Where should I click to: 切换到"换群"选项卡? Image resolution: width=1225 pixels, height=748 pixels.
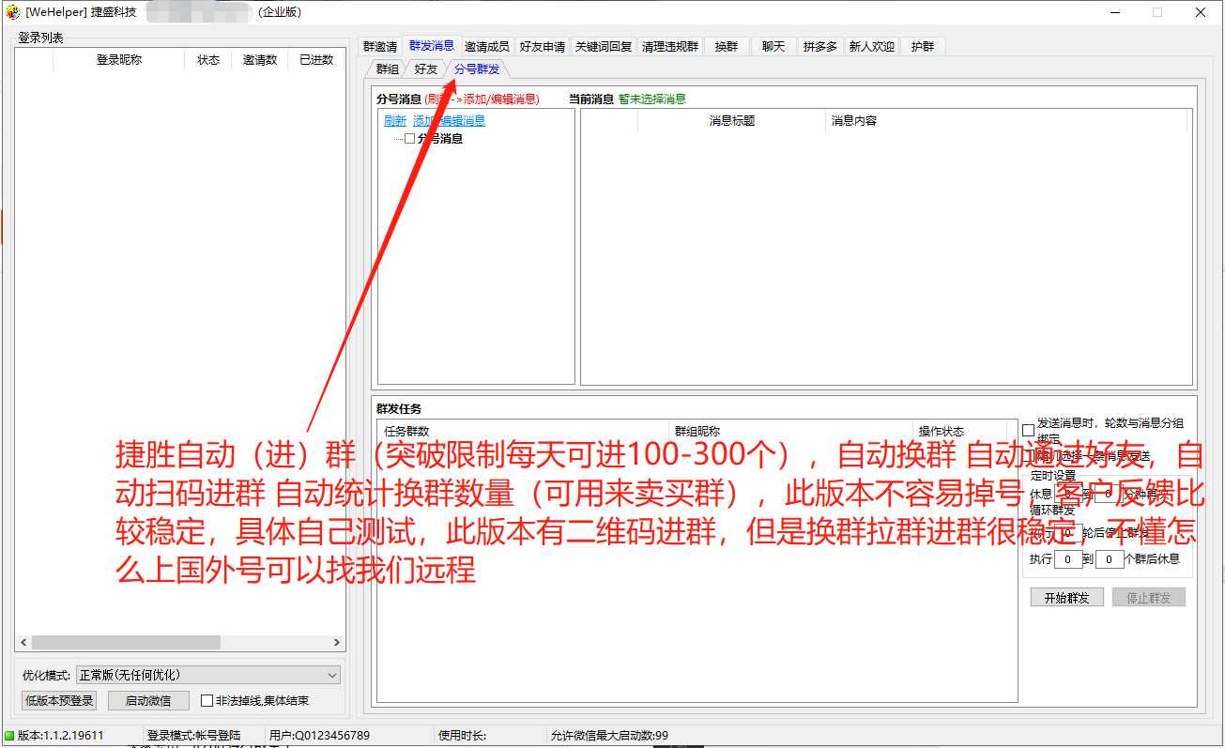click(x=727, y=45)
